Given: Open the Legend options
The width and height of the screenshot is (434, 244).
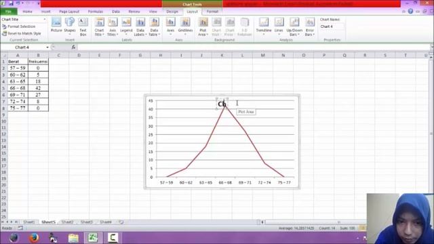Looking at the screenshot, I should [126, 26].
